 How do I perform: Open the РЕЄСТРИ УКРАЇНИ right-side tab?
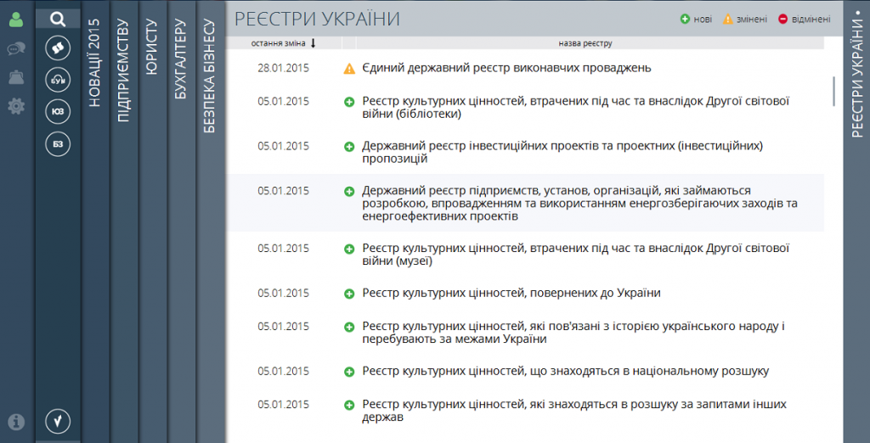pyautogui.click(x=856, y=72)
